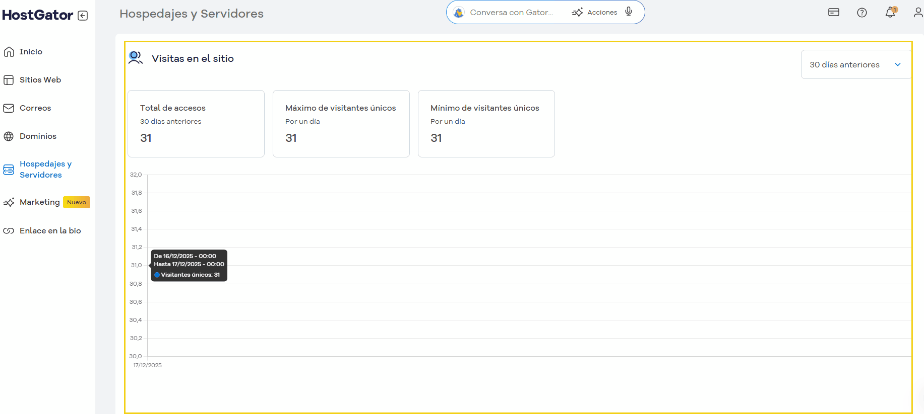Click the Gator mascot avatar icon
This screenshot has height=414, width=924.
tap(459, 12)
